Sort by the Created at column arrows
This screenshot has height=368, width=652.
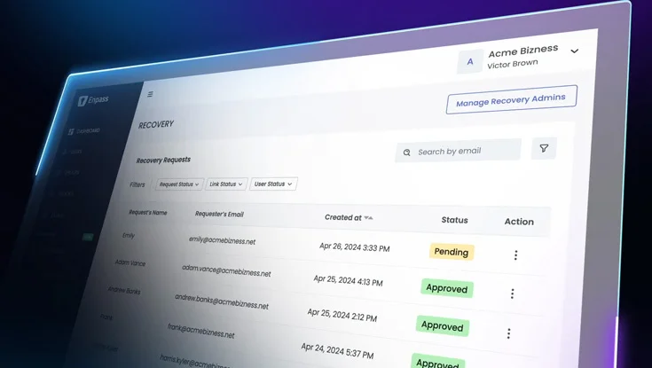click(x=368, y=217)
